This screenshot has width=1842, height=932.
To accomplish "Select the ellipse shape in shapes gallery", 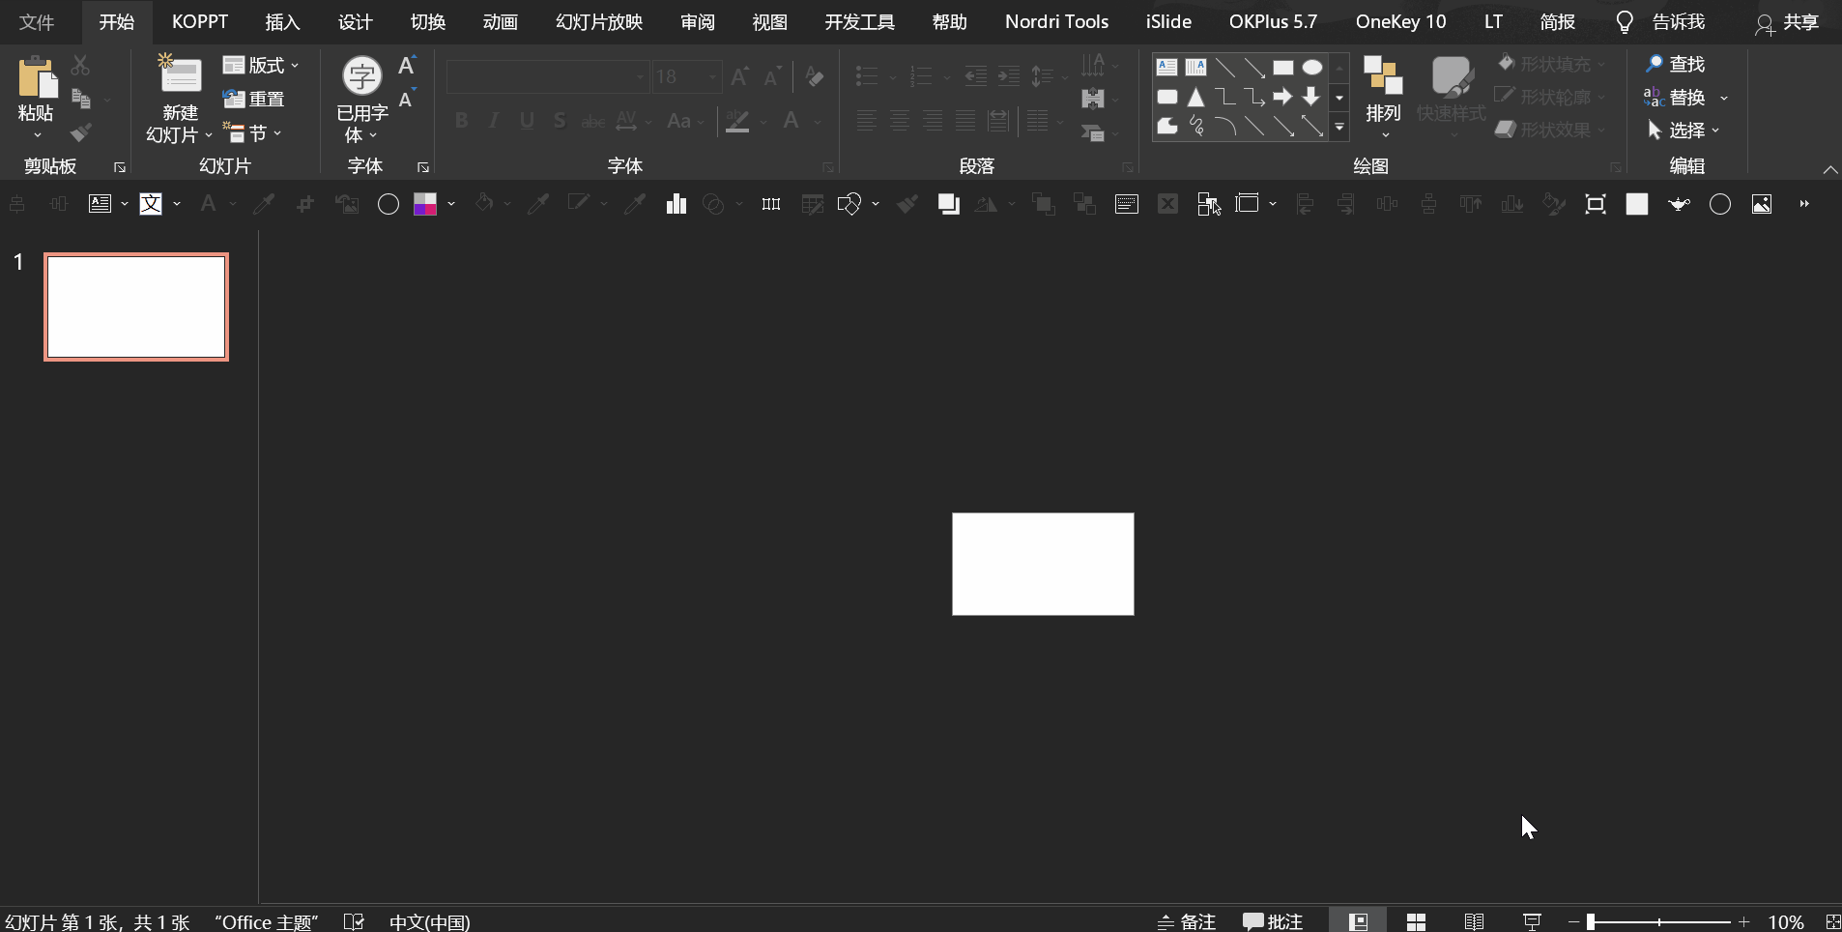I will [x=1311, y=68].
